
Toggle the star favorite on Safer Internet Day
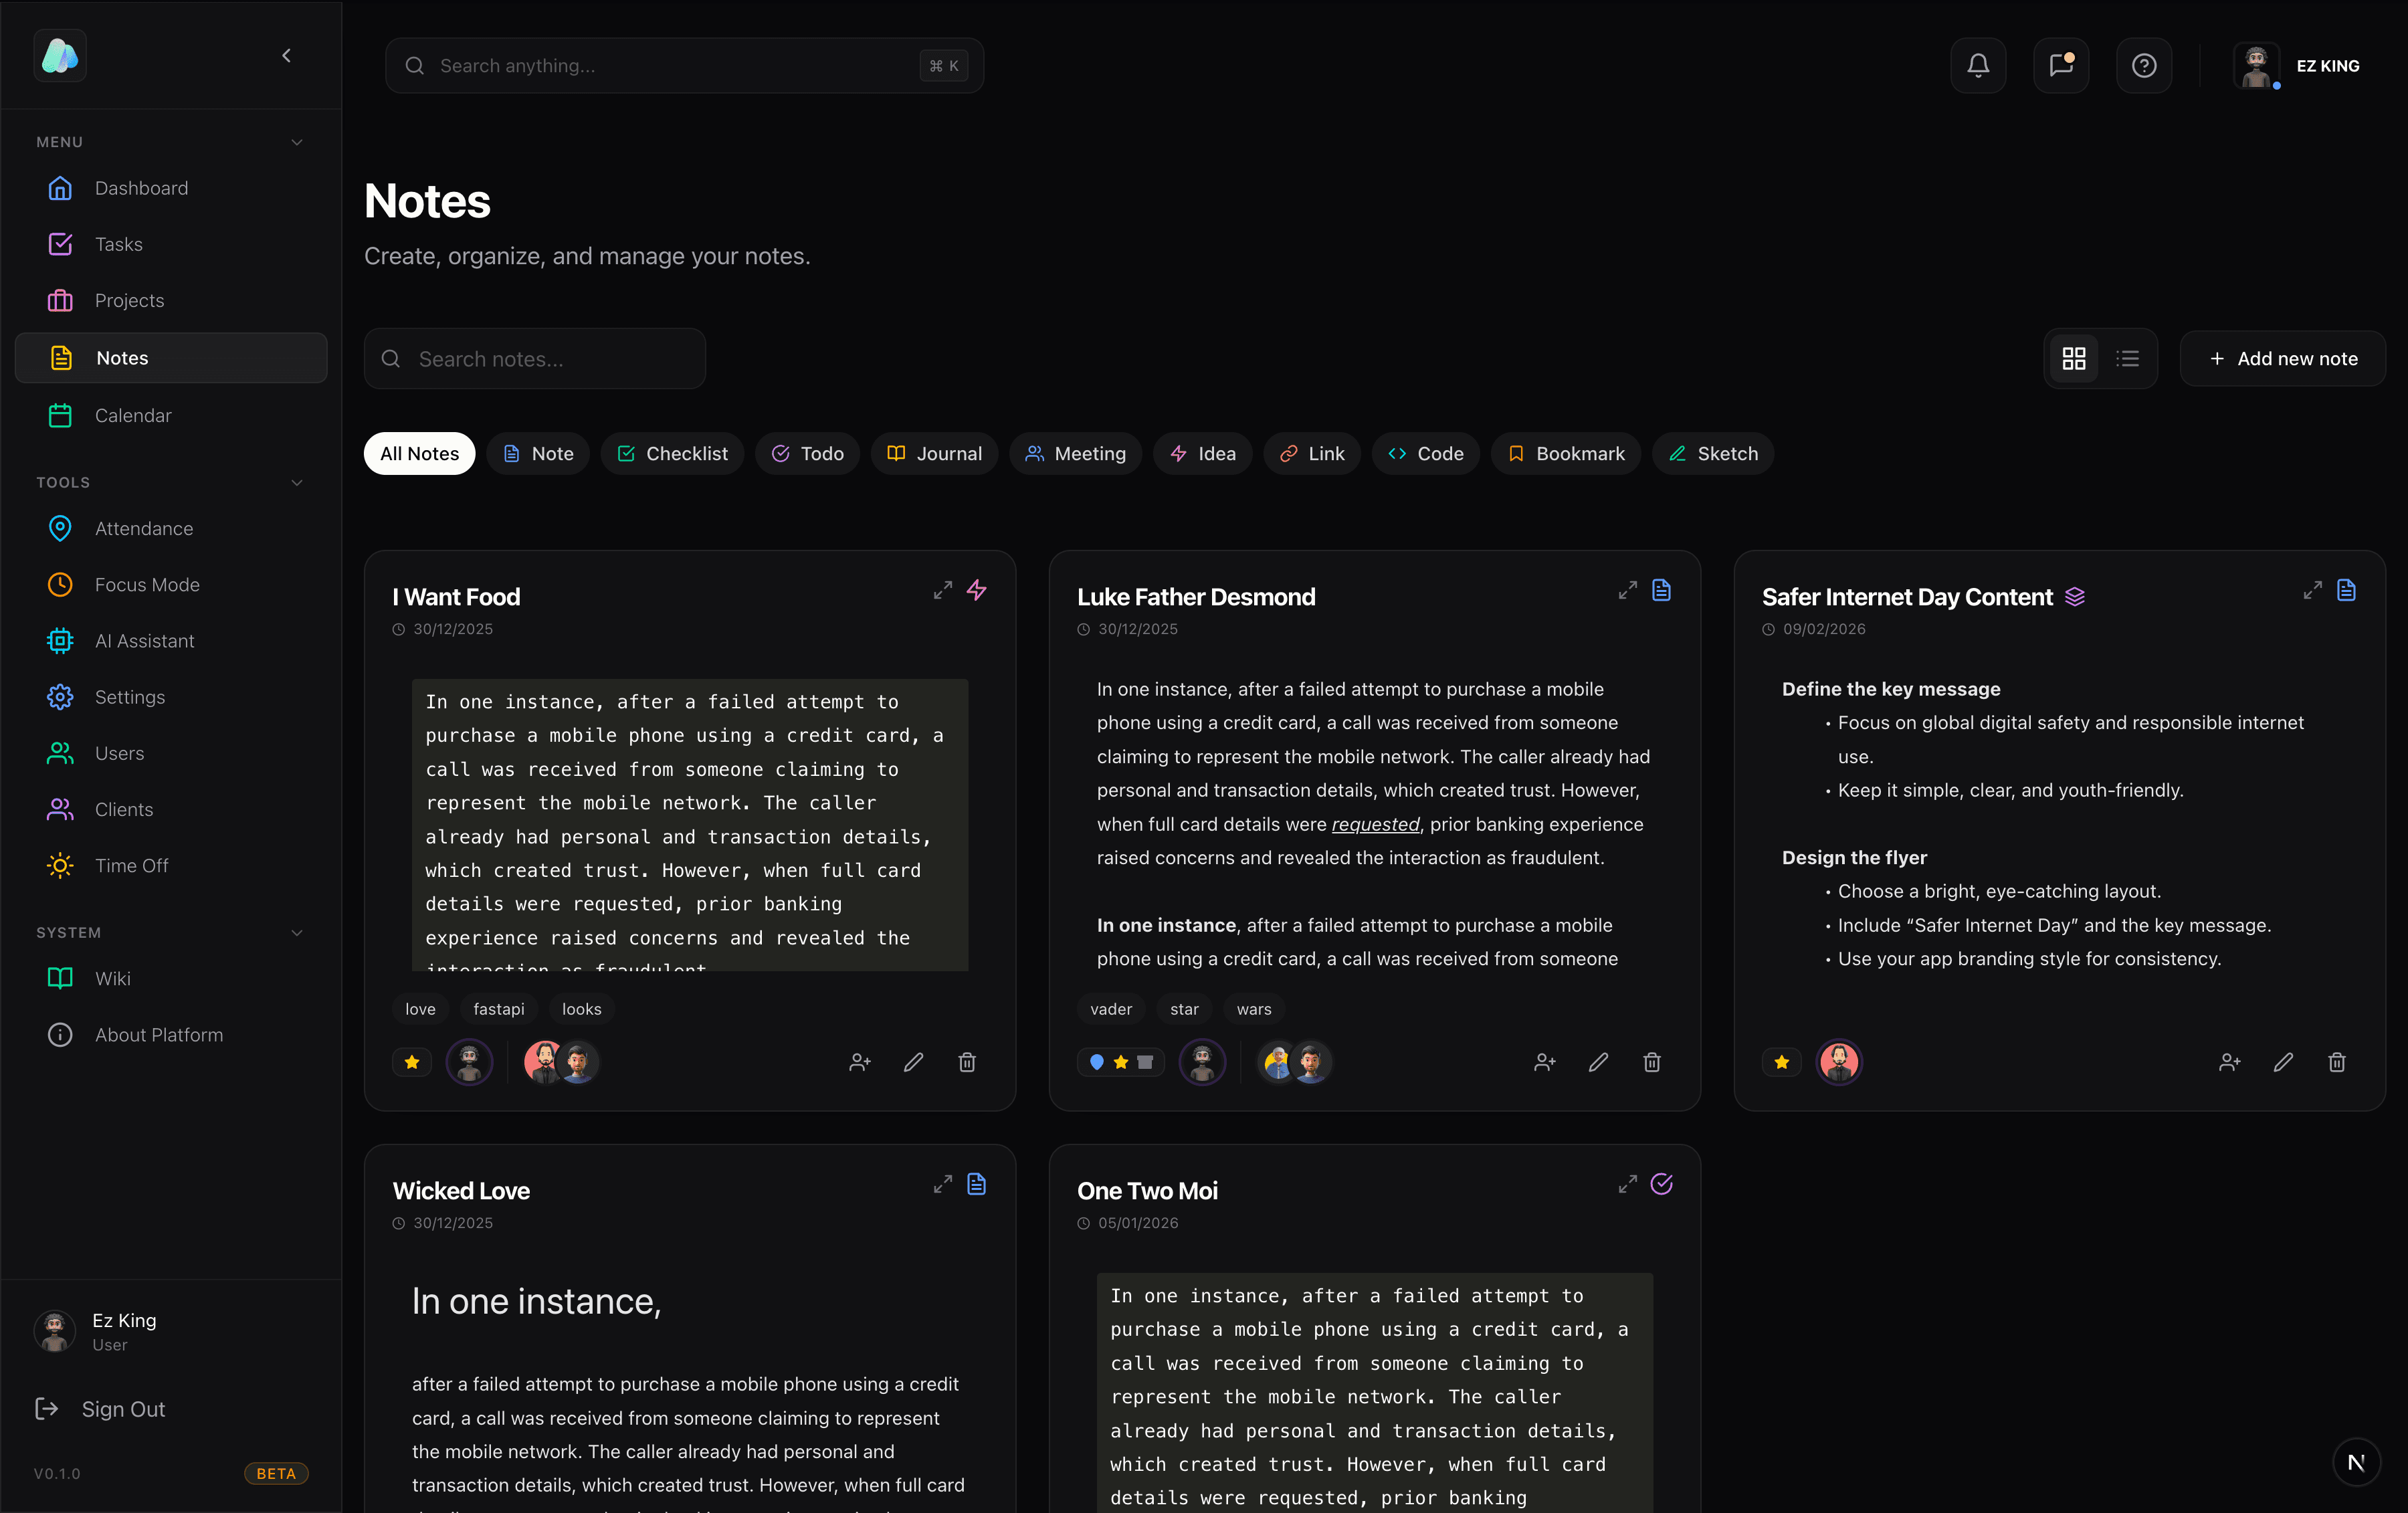1782,1063
